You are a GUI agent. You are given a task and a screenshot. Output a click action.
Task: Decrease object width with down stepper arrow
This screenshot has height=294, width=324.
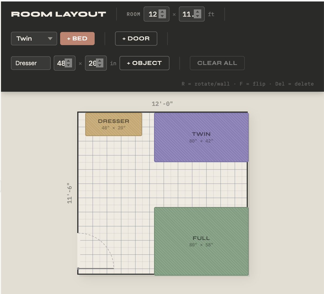click(69, 65)
